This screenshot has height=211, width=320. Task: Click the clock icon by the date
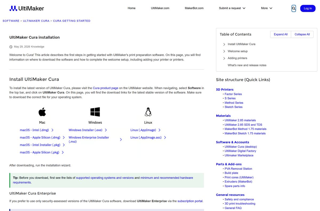coord(11,47)
